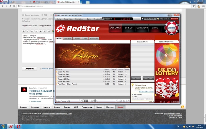Open the Promotions menu
Viewport: 206px width, 129px height.
79,19
